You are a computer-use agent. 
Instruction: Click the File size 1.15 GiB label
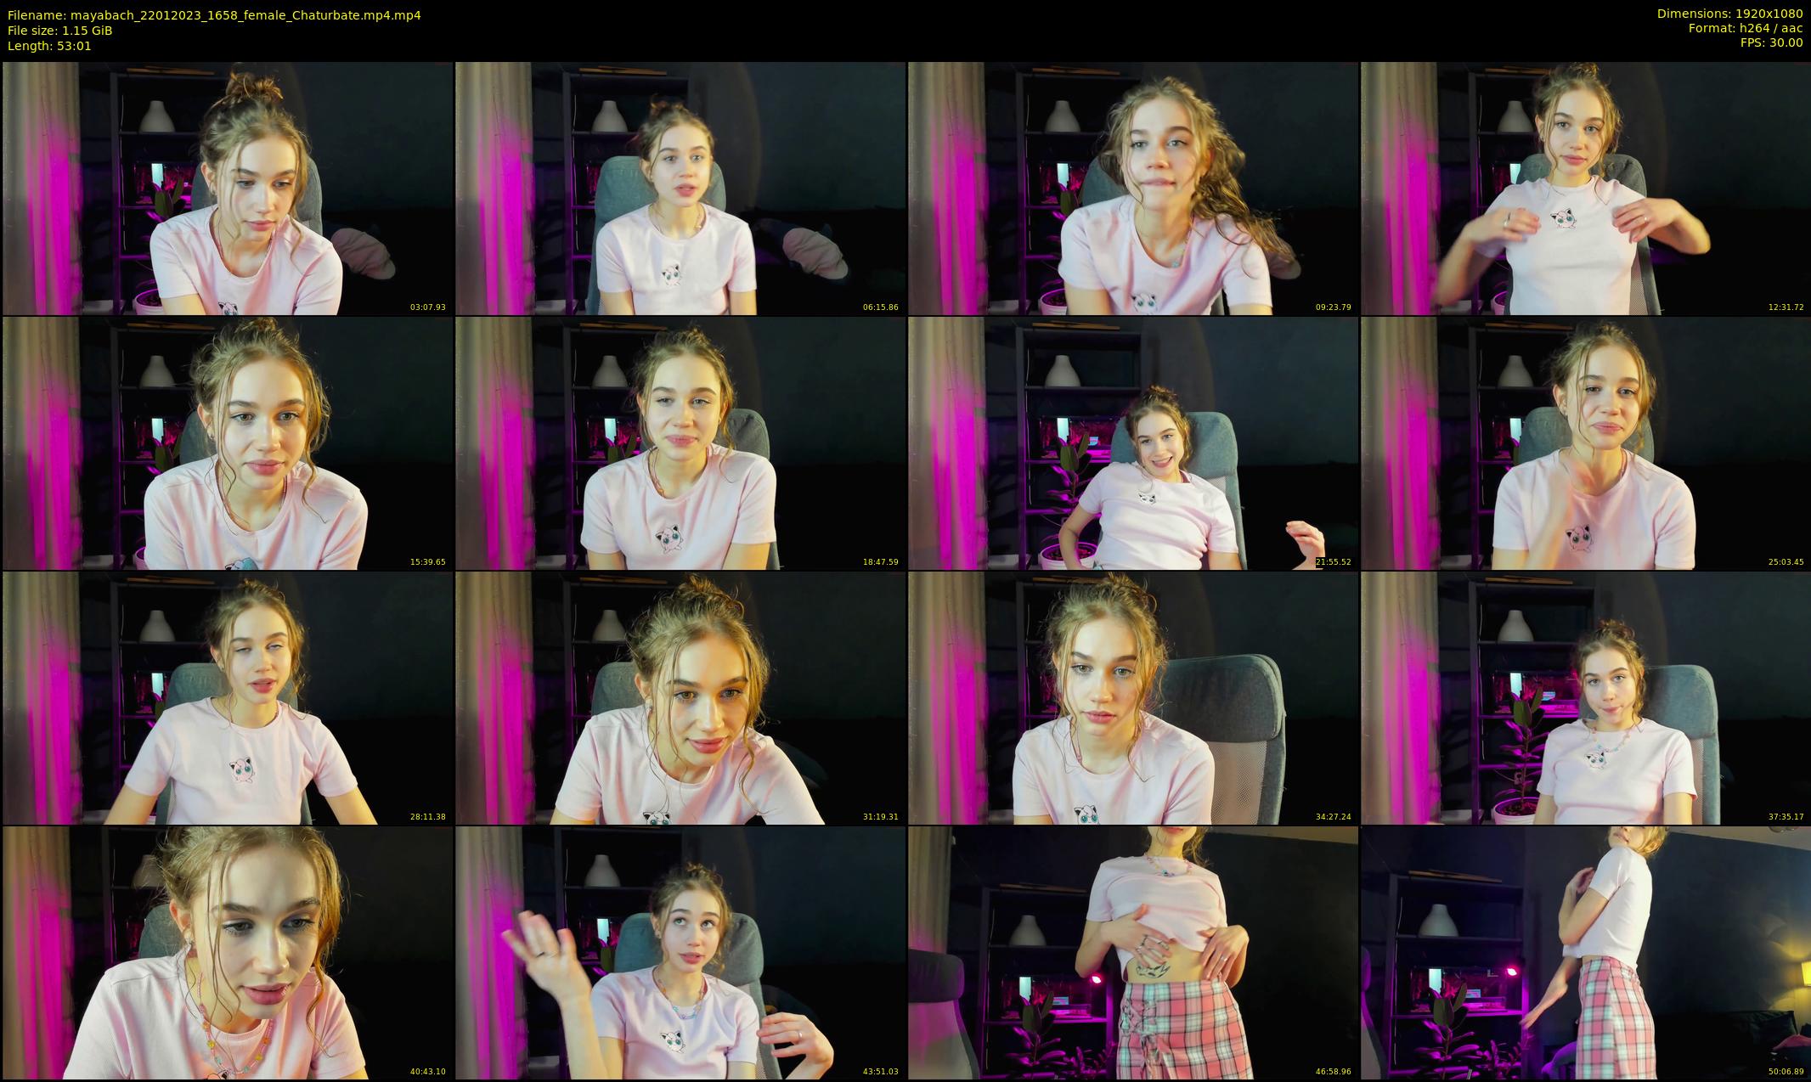coord(60,31)
